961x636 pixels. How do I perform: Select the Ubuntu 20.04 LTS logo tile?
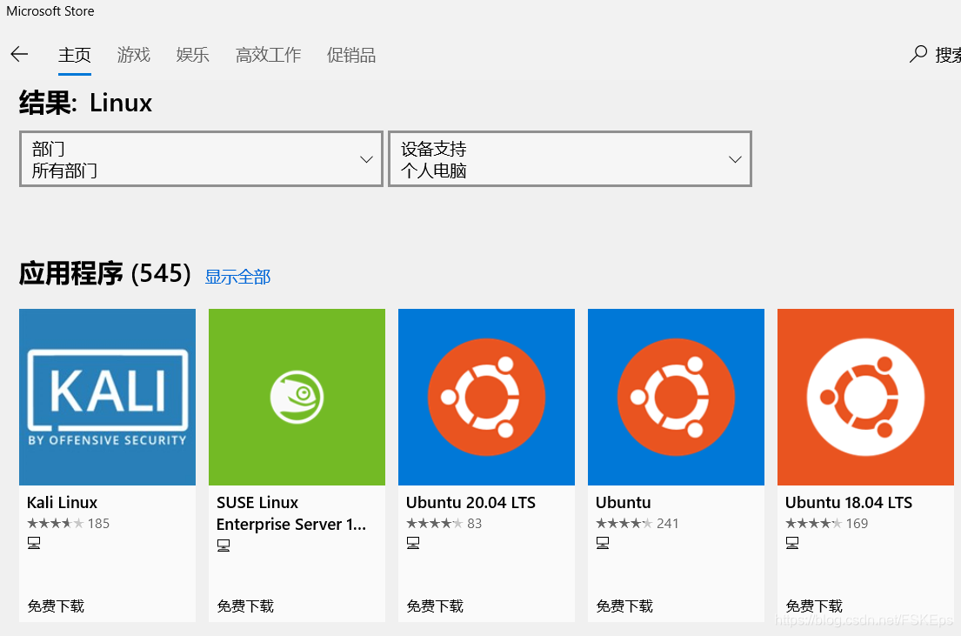click(486, 397)
